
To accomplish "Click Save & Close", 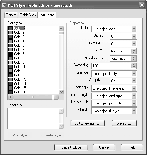I will [71, 147].
